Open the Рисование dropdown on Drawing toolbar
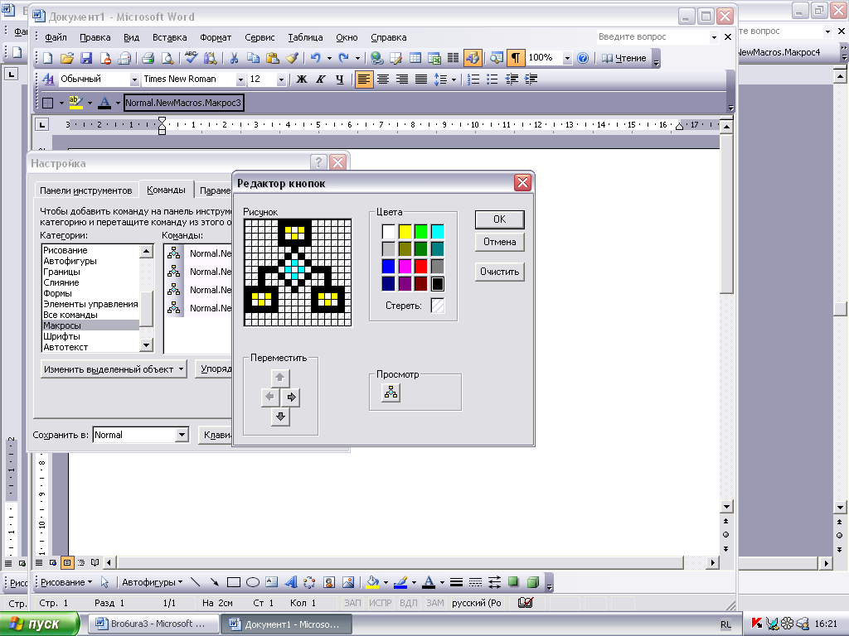 tap(66, 582)
